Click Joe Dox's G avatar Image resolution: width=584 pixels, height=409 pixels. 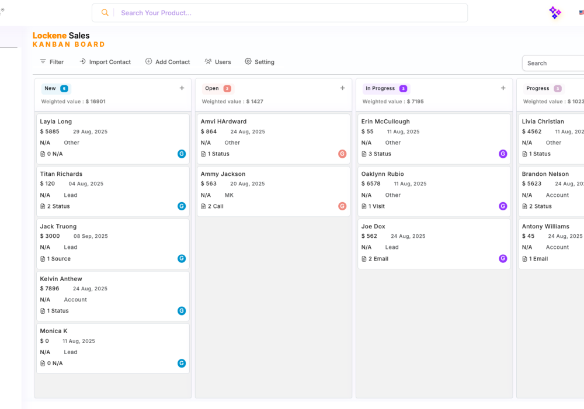[503, 258]
